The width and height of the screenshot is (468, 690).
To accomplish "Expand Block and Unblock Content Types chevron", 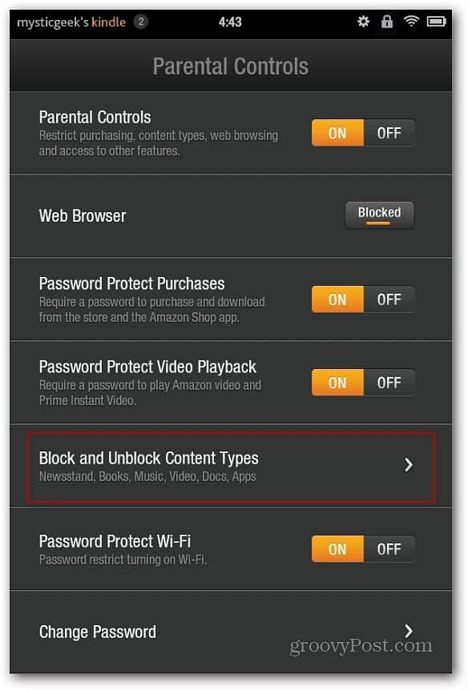I will 409,465.
